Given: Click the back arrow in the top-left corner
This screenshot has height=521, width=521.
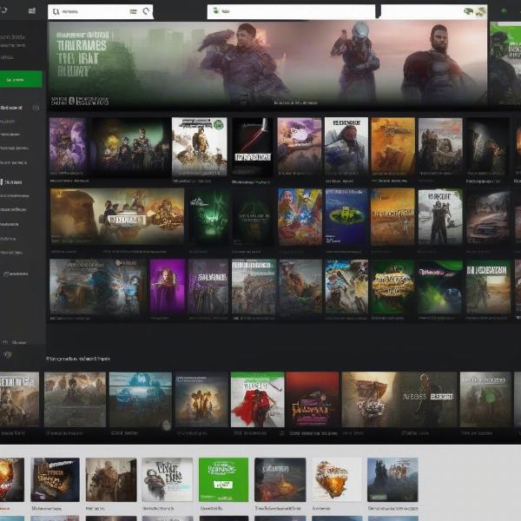Looking at the screenshot, I should (3, 10).
